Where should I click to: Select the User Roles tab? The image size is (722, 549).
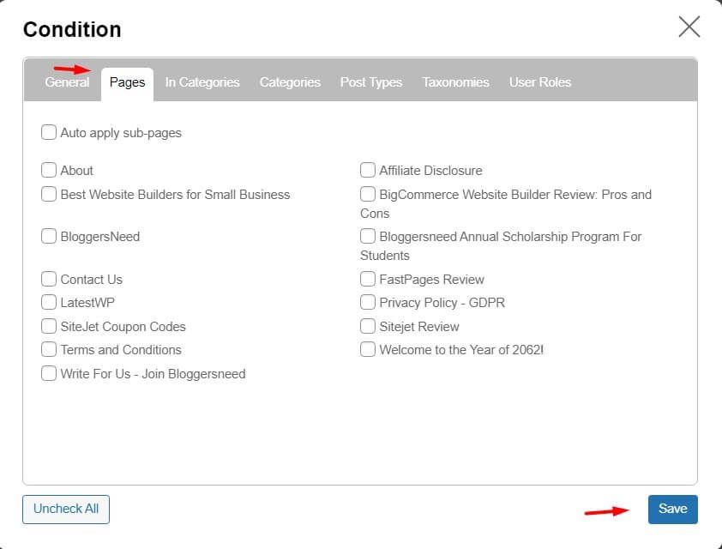click(540, 81)
